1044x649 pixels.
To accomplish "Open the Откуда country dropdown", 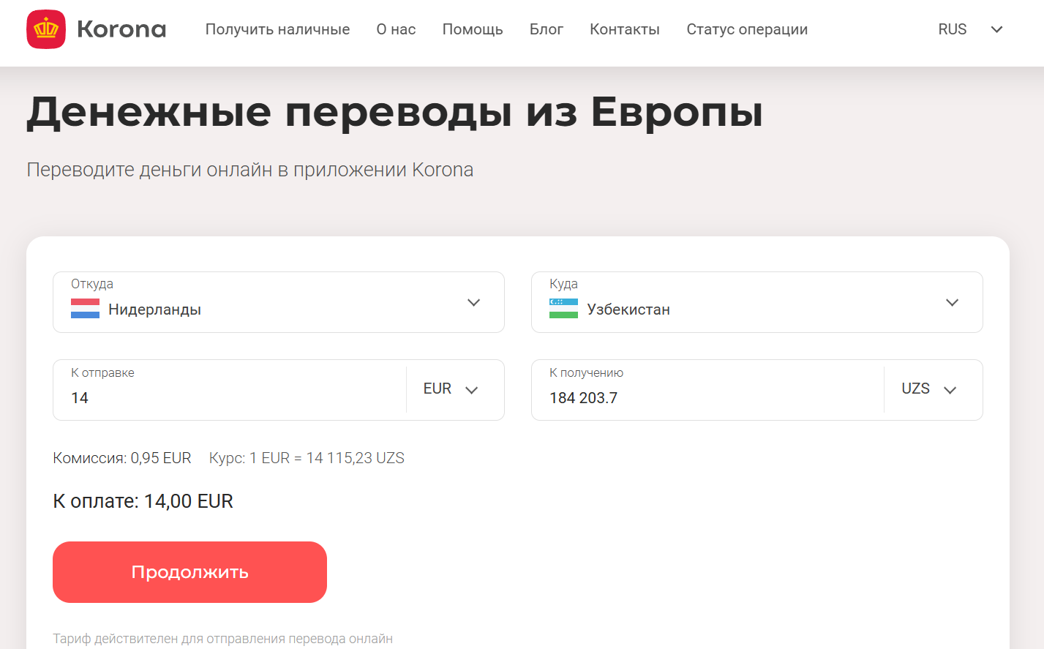I will coord(279,302).
